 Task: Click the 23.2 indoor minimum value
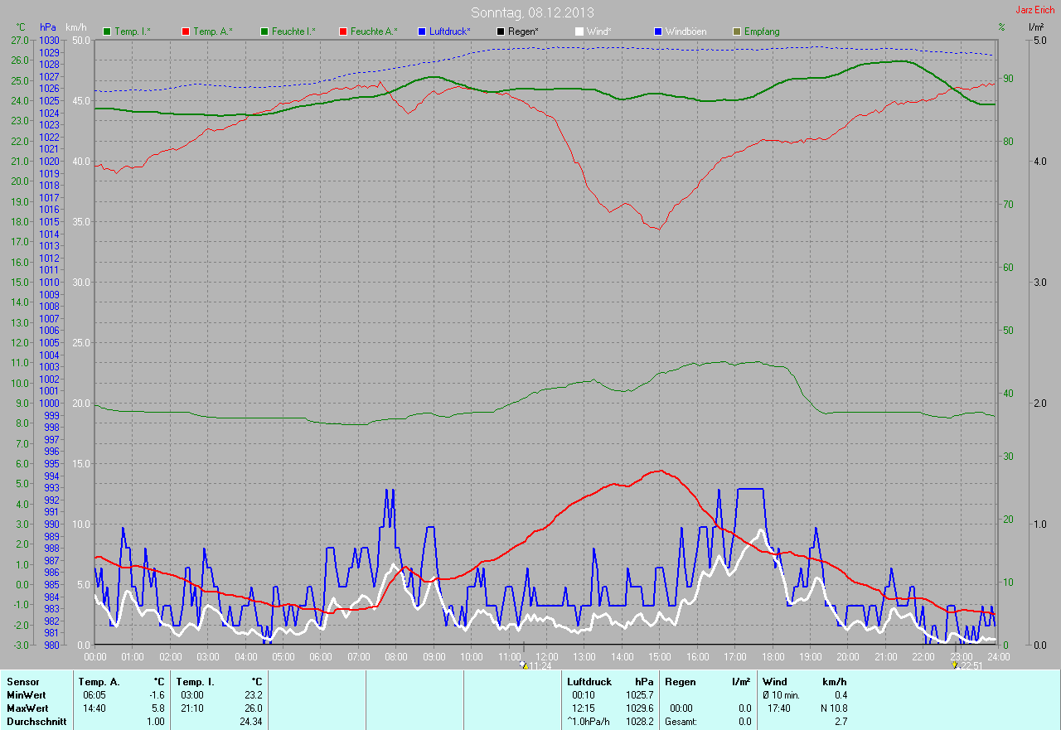[254, 695]
